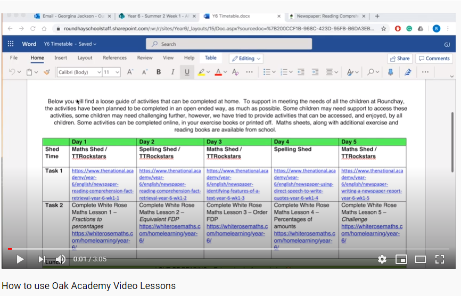Toggle italic formatting
Viewport: 461px width, 296px height.
172,72
